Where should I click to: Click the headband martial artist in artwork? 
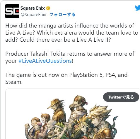pyautogui.click(x=78, y=106)
